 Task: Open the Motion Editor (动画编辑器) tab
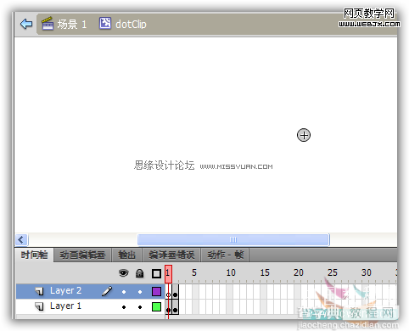[82, 255]
